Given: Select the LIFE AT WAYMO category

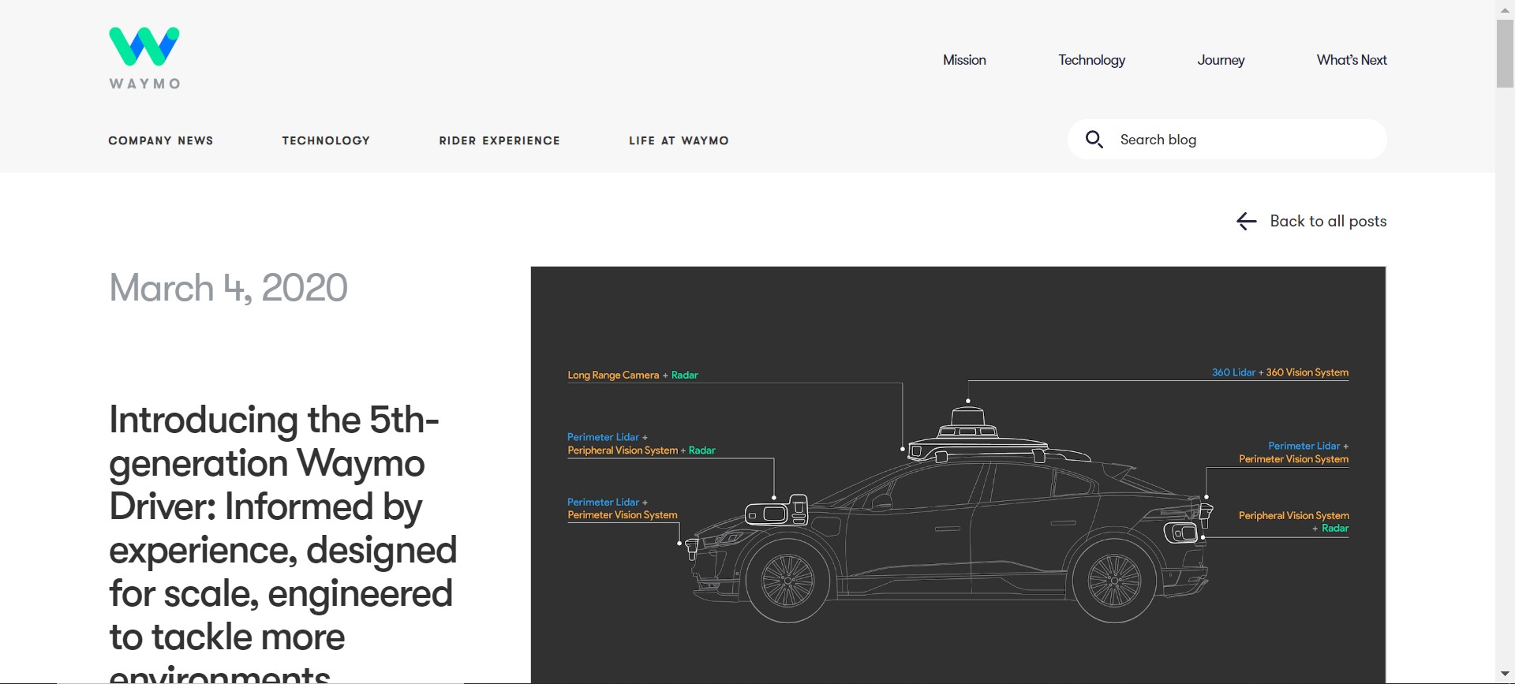Looking at the screenshot, I should [x=679, y=140].
